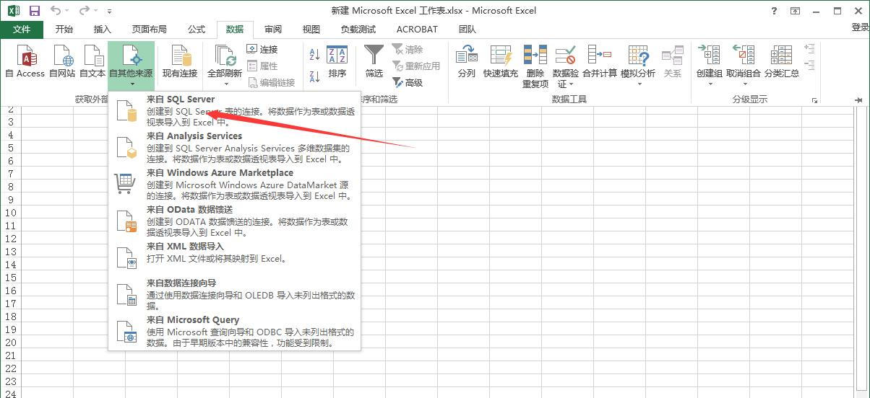Viewport: 870px width, 398px height.
Task: Import data with the 自 Access button
Action: (25, 62)
